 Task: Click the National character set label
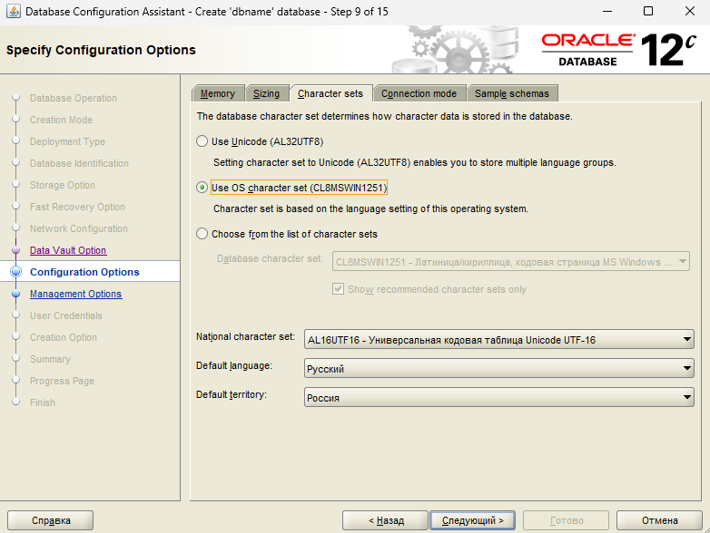tap(245, 337)
